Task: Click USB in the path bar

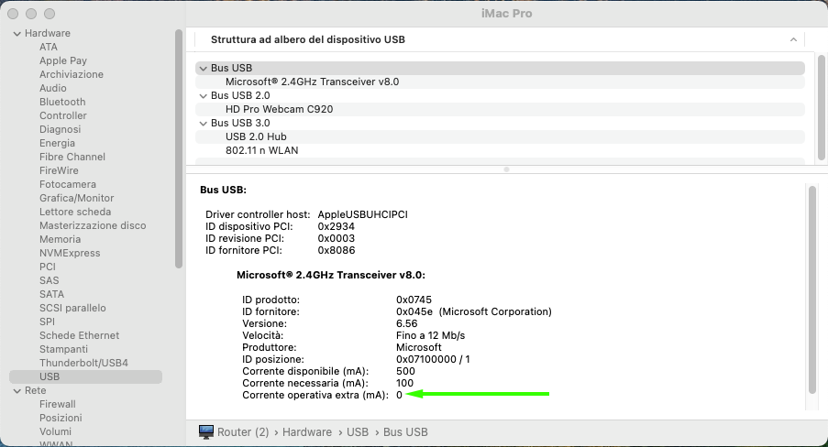Action: point(358,431)
